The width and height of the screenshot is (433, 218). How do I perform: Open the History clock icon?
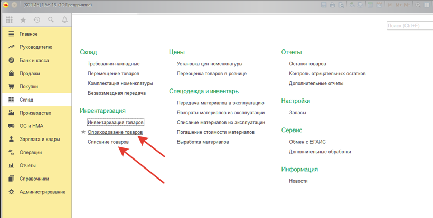tap(37, 20)
